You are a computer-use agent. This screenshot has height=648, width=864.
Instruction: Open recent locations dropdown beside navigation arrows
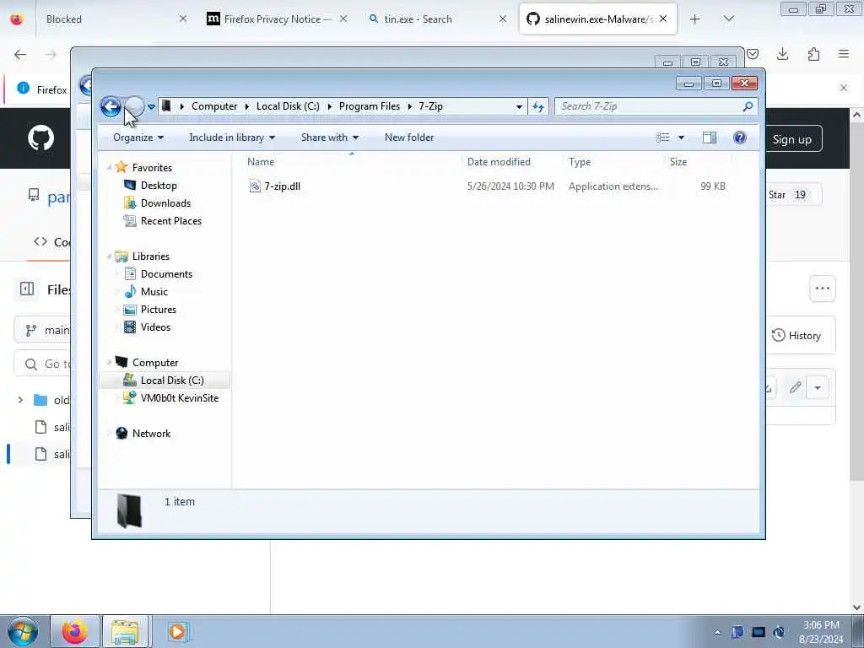[152, 107]
